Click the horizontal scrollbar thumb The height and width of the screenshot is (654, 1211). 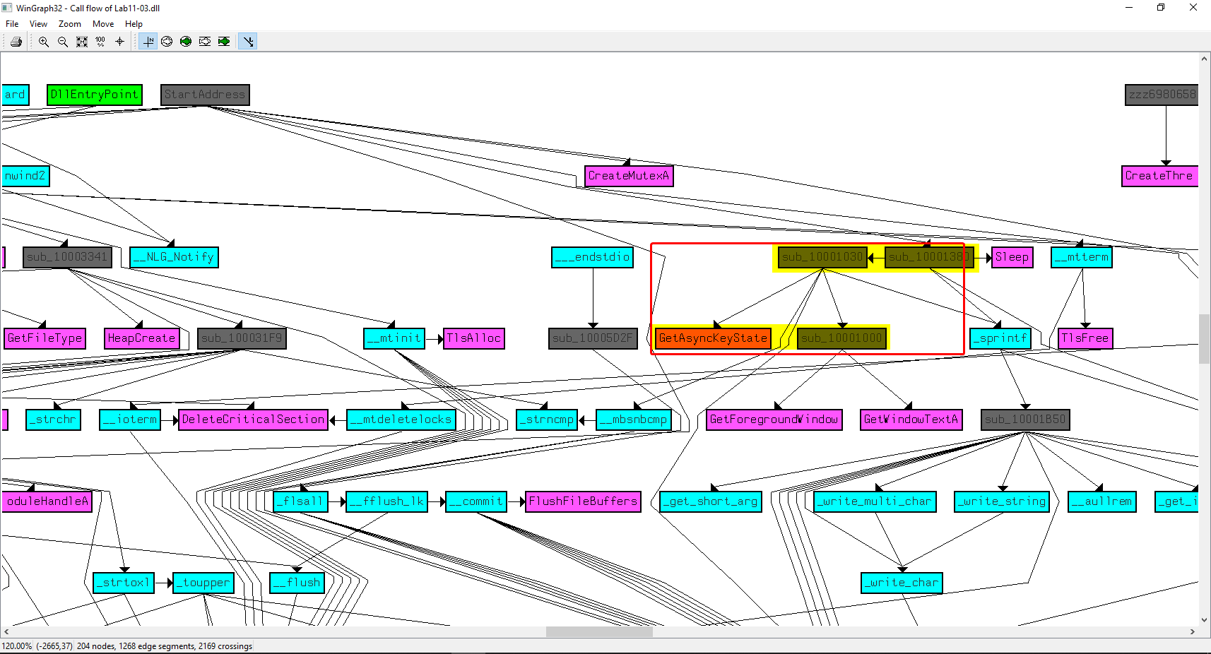(599, 631)
